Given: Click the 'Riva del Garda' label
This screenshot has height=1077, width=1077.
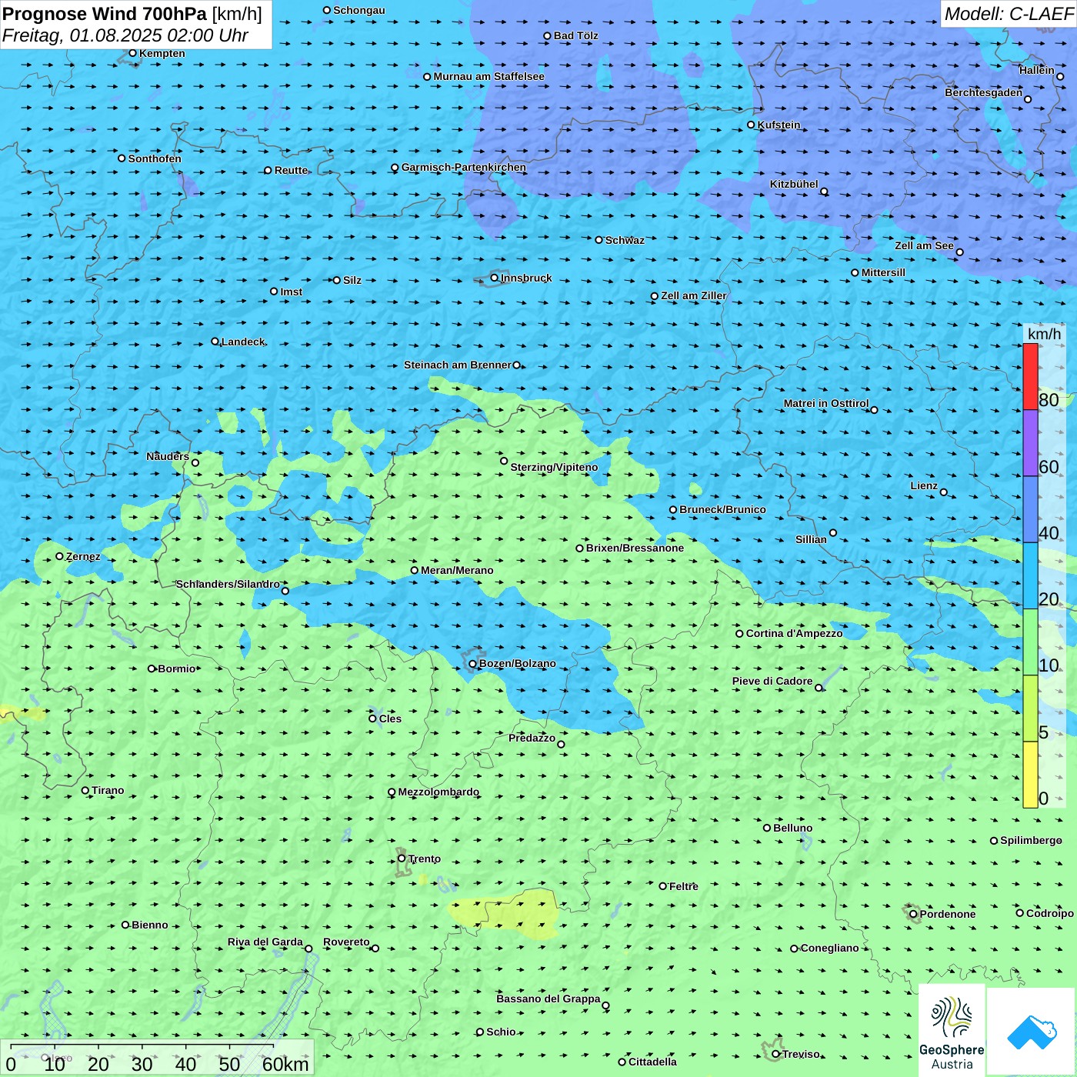Looking at the screenshot, I should tap(265, 942).
